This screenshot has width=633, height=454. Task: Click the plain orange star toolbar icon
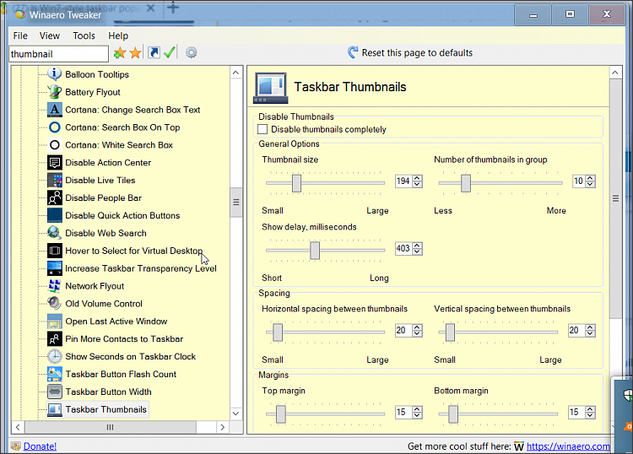135,53
